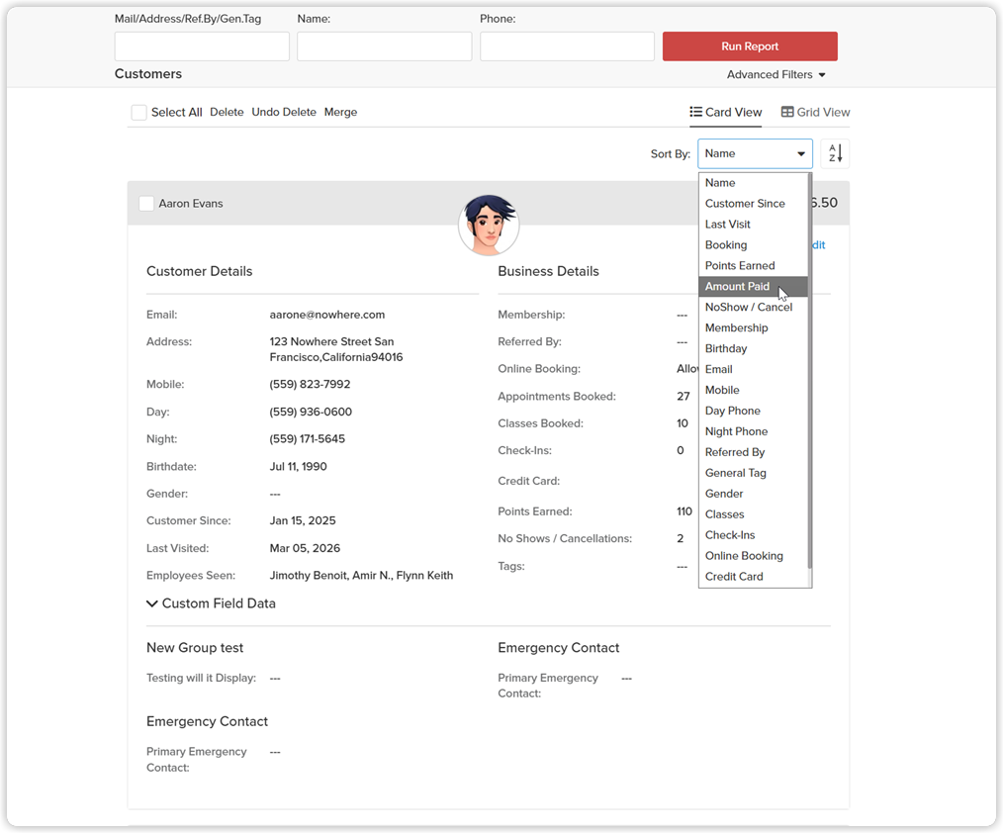Choose Name in the sort list
The image size is (1004, 834).
pyautogui.click(x=753, y=183)
